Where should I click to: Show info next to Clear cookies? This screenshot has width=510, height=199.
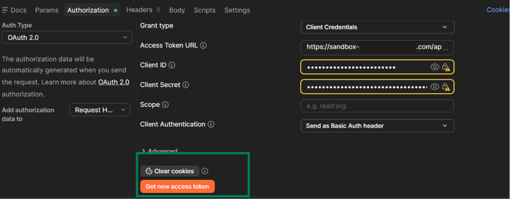[205, 170]
